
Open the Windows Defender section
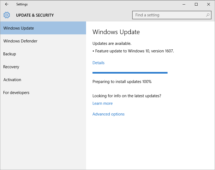[20, 41]
